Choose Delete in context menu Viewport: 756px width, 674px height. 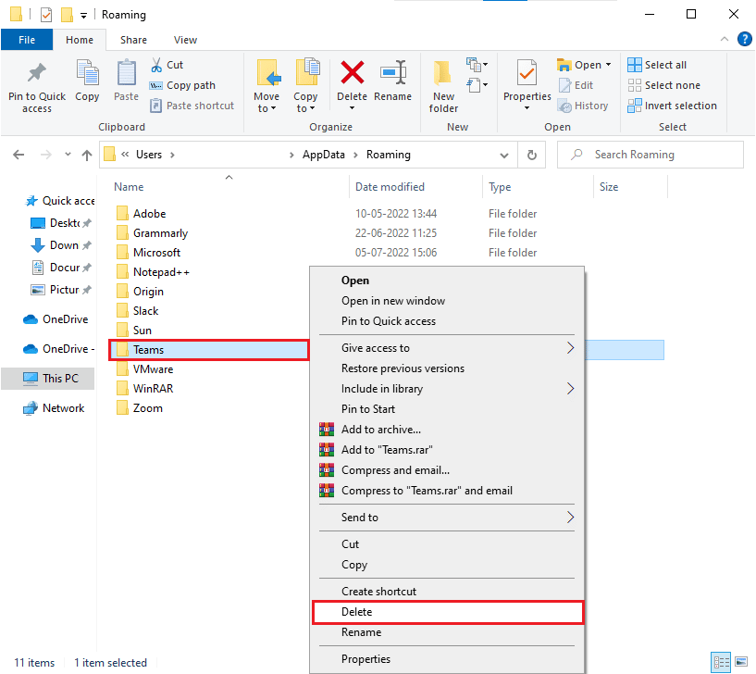[448, 612]
